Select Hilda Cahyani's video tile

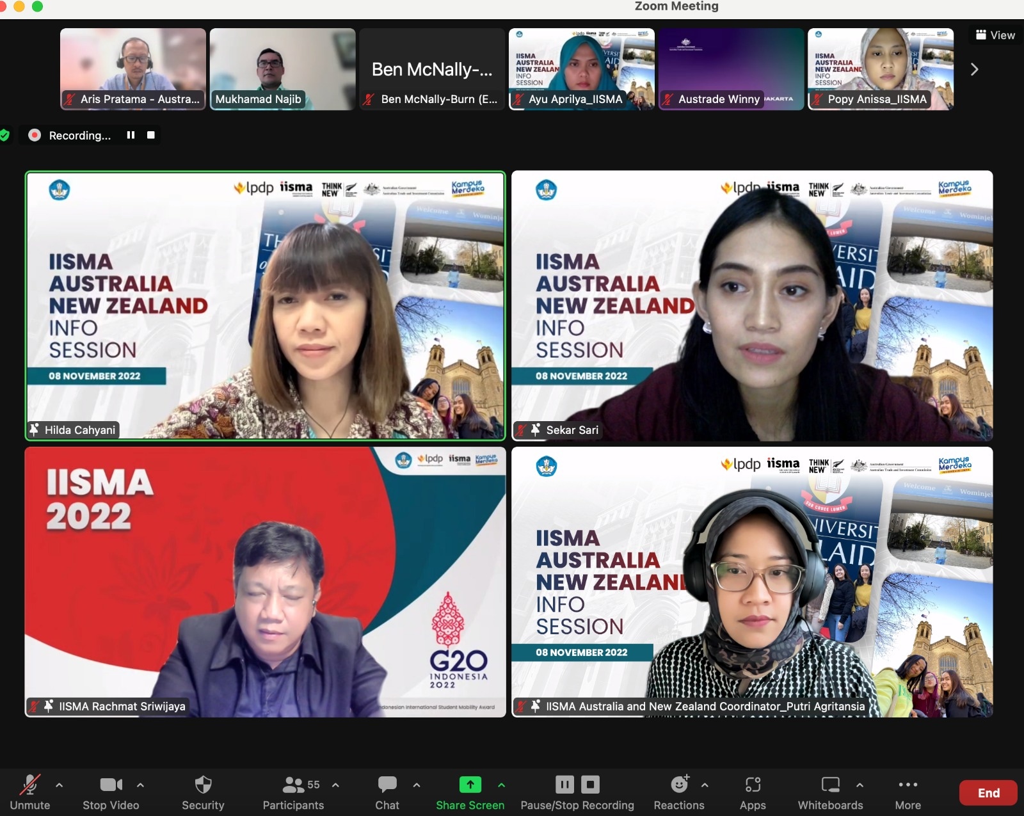[265, 305]
